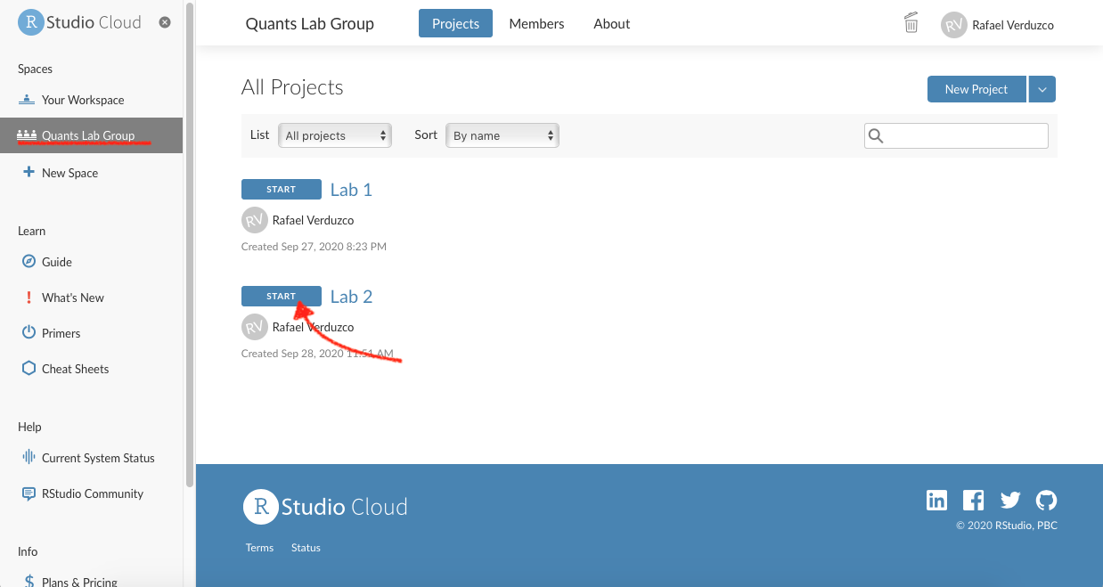The image size is (1103, 587).
Task: Click the Quants Lab Group people icon
Action: [27, 135]
